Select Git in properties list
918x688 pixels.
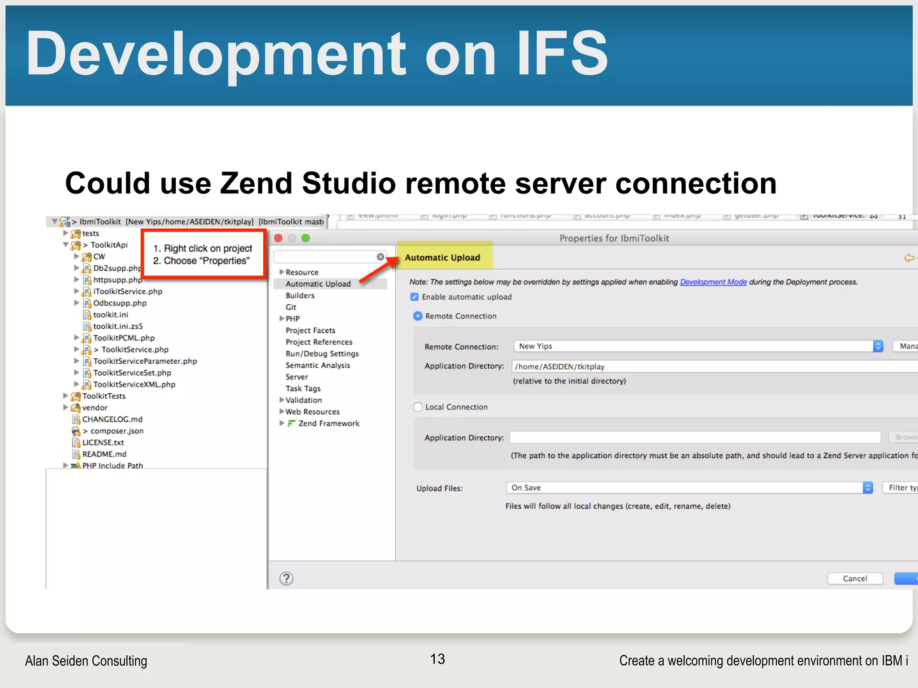pyautogui.click(x=291, y=307)
